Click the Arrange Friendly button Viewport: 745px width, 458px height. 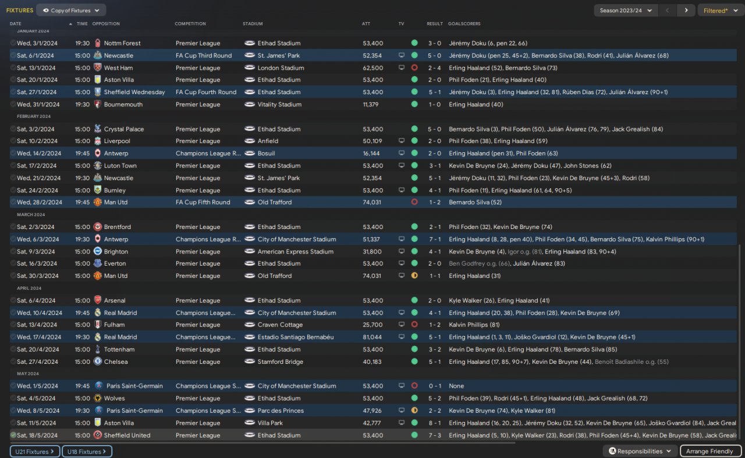click(x=710, y=451)
